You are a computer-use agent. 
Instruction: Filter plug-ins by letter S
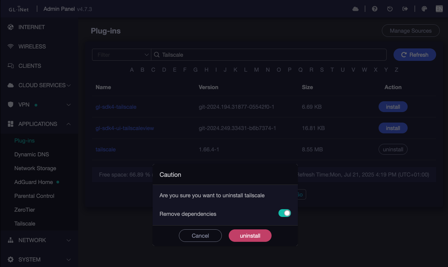[322, 70]
